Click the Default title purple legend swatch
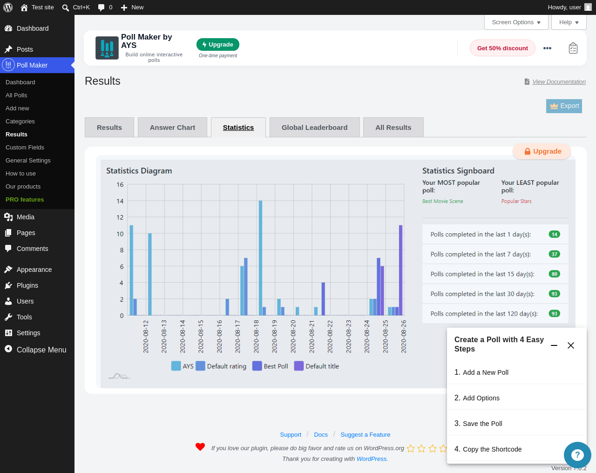Viewport: 596px width, 473px height. (x=299, y=366)
